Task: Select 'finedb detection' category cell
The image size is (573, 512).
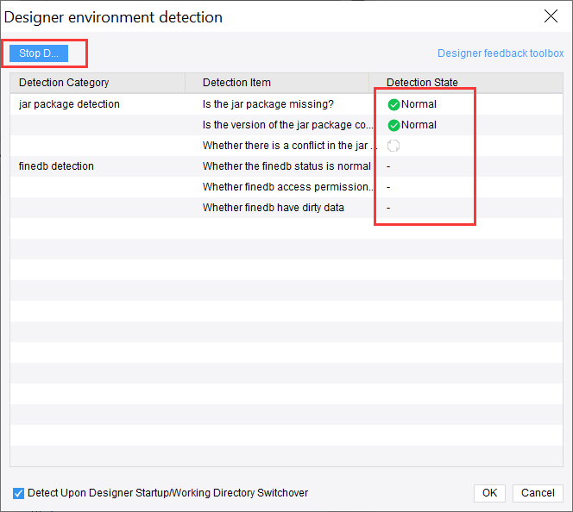Action: (x=56, y=166)
